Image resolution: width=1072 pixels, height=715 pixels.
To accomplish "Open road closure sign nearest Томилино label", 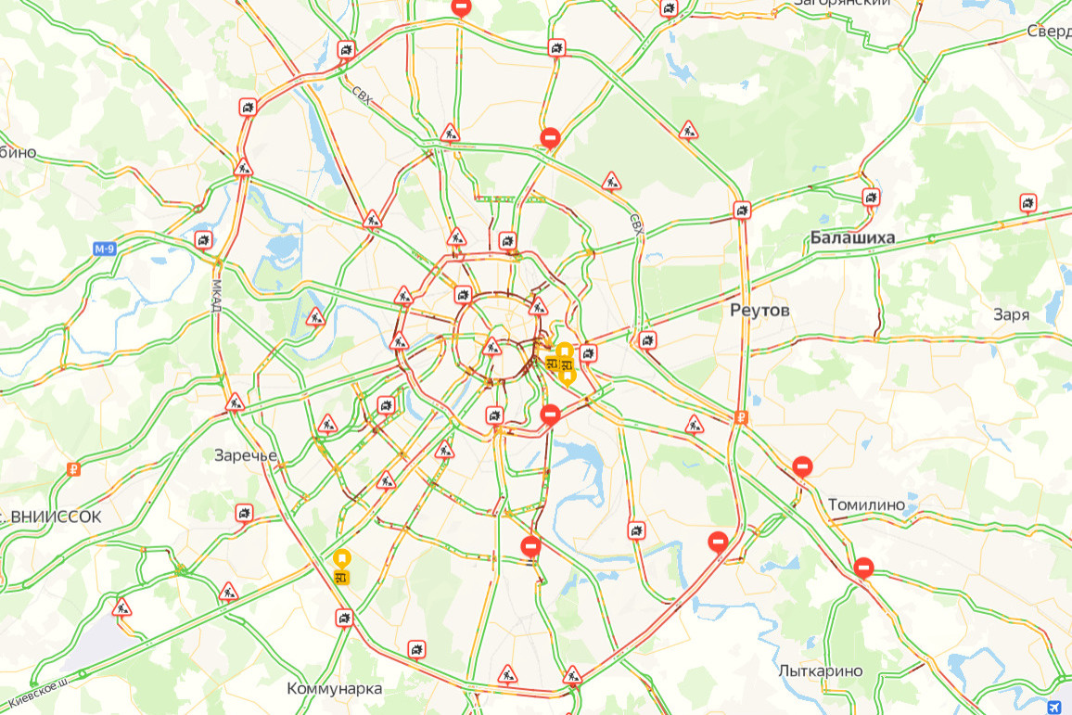I will click(803, 467).
